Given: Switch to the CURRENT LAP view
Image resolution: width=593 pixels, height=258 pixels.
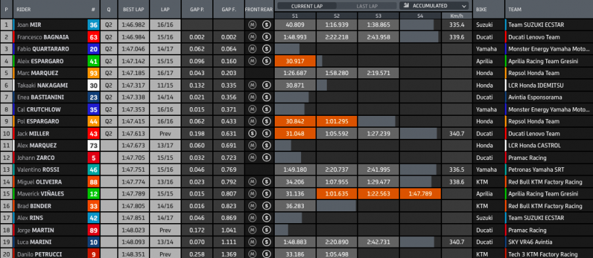Looking at the screenshot, I should [x=306, y=6].
